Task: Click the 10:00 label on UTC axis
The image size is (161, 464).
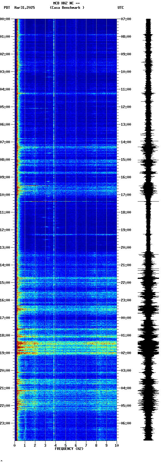Action: tap(126, 72)
